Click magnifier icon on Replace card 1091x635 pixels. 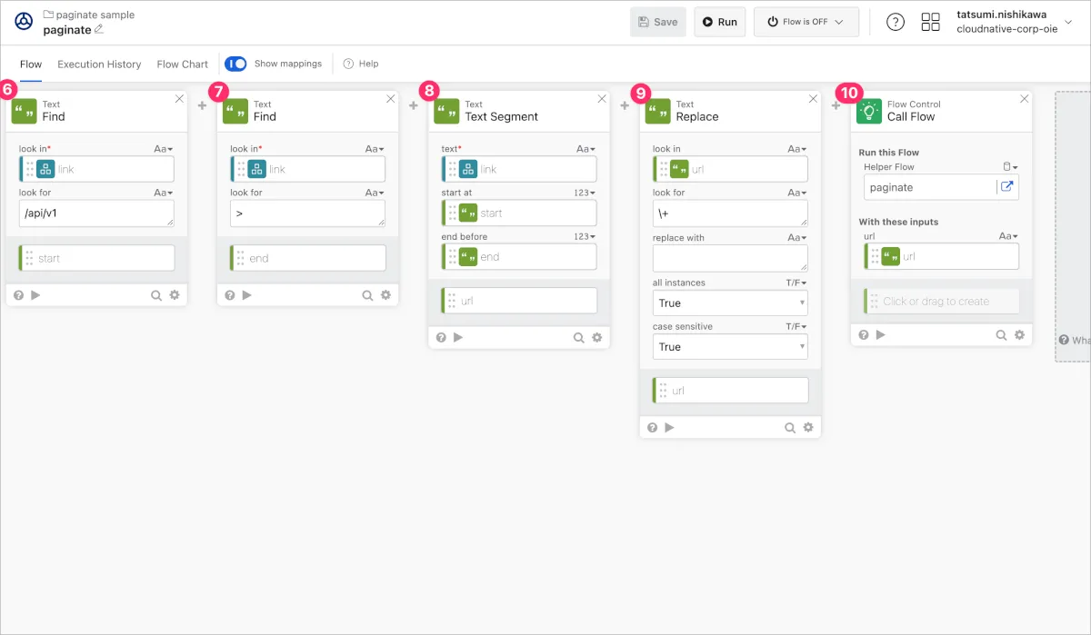point(790,427)
